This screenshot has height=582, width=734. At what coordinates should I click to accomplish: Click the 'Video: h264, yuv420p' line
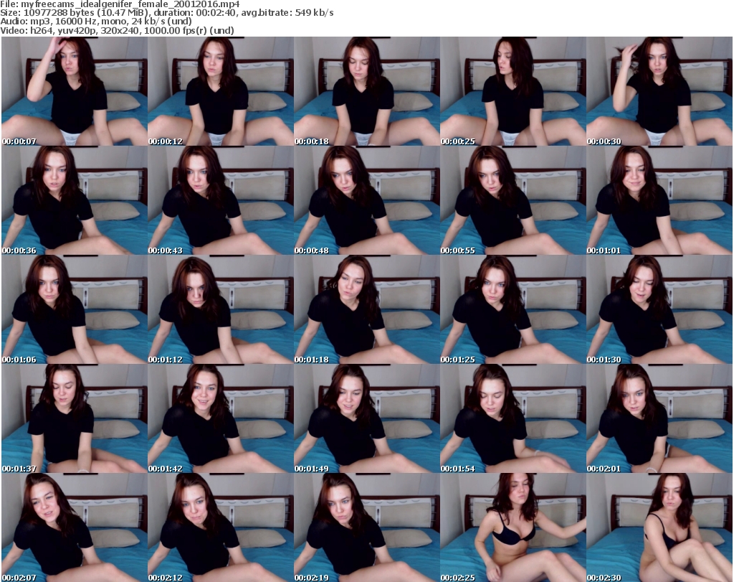pyautogui.click(x=117, y=30)
